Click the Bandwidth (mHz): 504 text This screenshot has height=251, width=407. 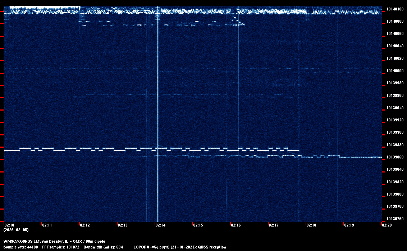point(103,247)
